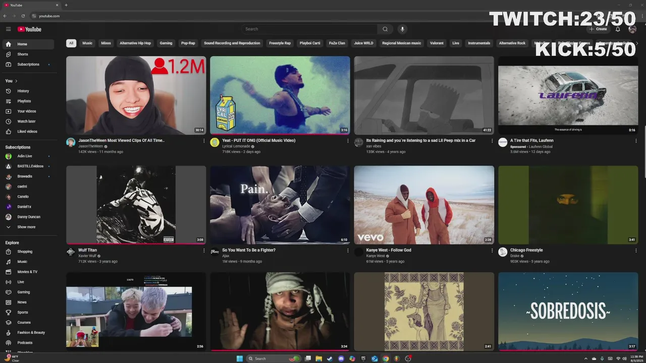Image resolution: width=646 pixels, height=363 pixels.
Task: Open a new browser tab
Action: [66, 5]
